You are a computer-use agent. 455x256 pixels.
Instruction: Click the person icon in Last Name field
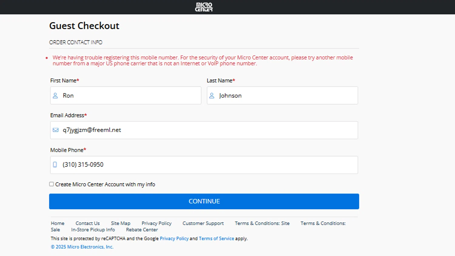(212, 96)
